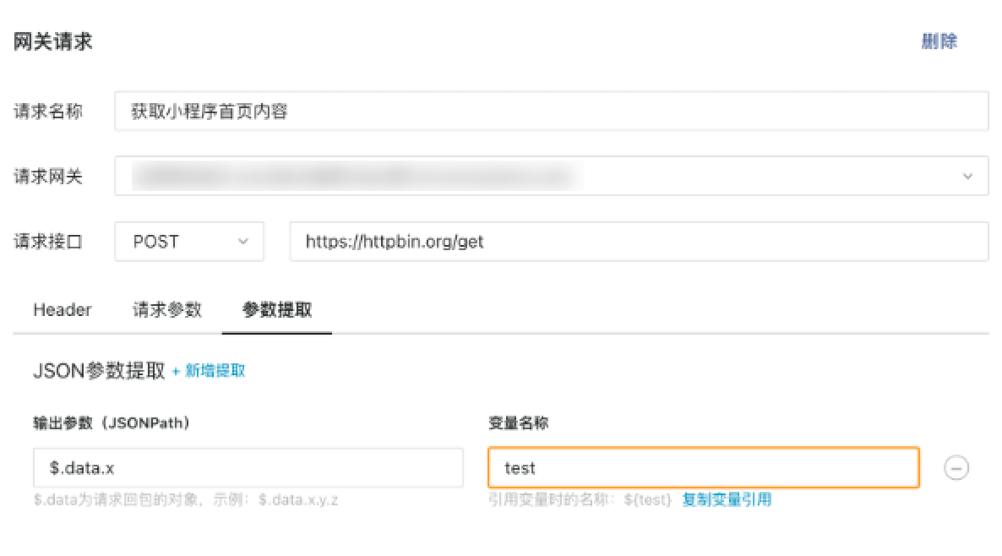Image resolution: width=1002 pixels, height=556 pixels.
Task: Remove the JSON extraction row with minus icon
Action: pyautogui.click(x=956, y=468)
